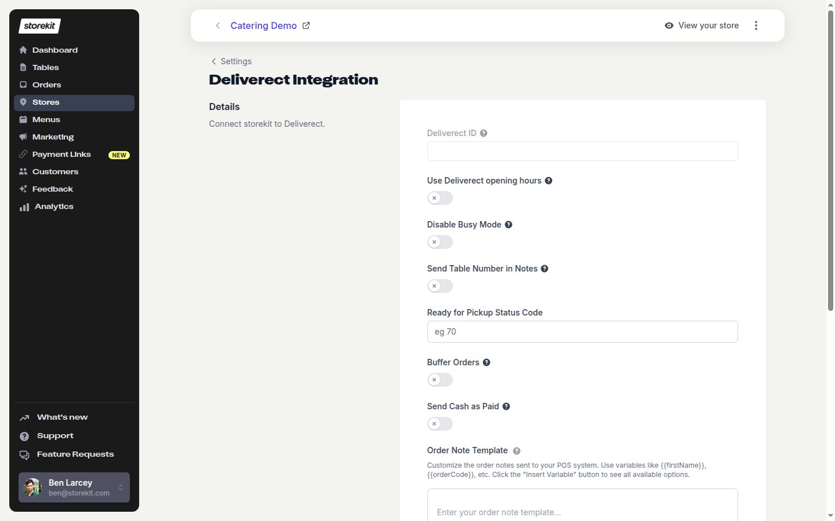835x521 pixels.
Task: Go to the Marketing menu item
Action: (74, 137)
